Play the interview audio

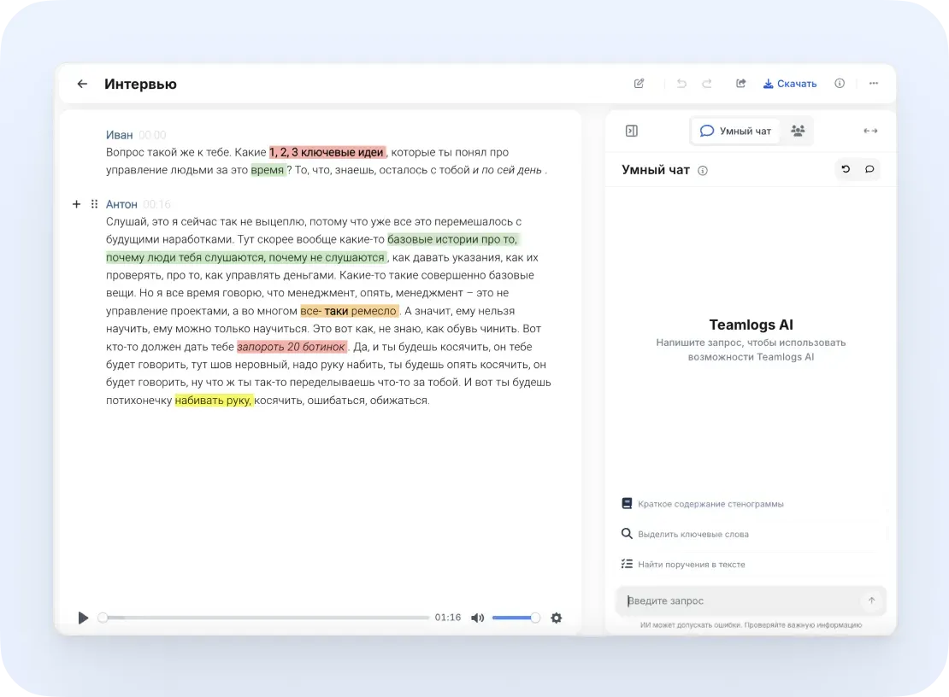(83, 618)
